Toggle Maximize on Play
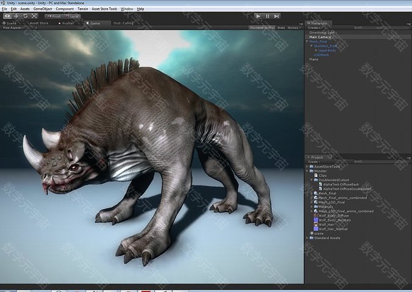The height and width of the screenshot is (292, 412). coord(262,27)
